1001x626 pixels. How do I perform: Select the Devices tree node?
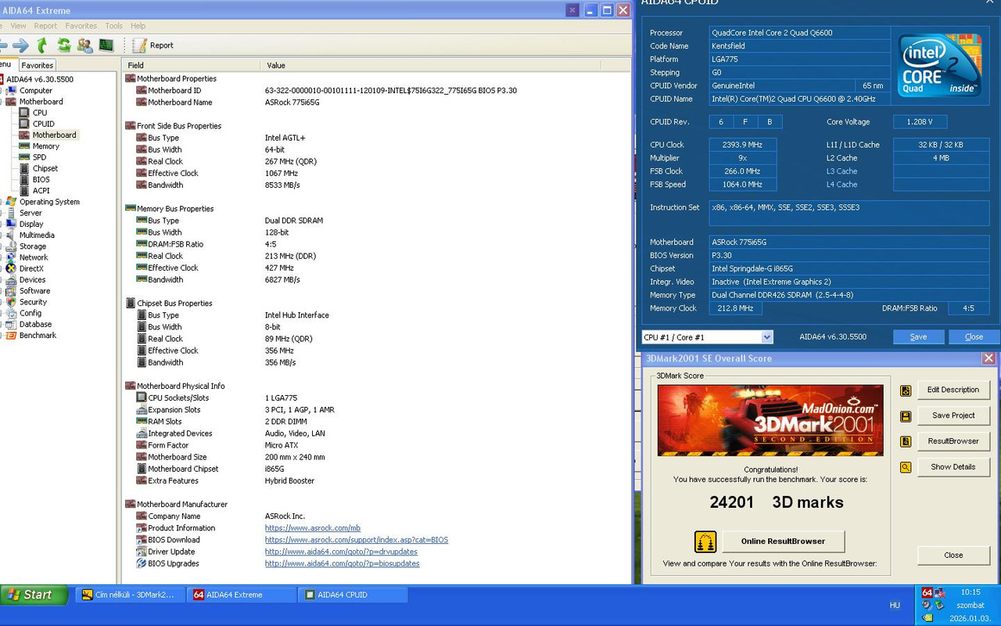pos(32,279)
